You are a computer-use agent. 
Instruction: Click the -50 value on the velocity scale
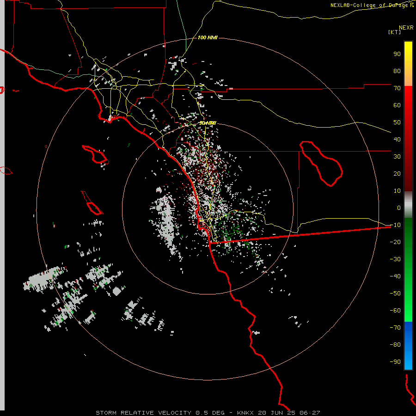pyautogui.click(x=395, y=294)
